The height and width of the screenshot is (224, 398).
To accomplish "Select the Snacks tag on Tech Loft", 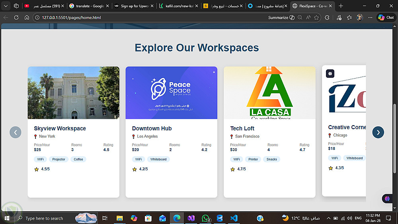I will (271, 159).
